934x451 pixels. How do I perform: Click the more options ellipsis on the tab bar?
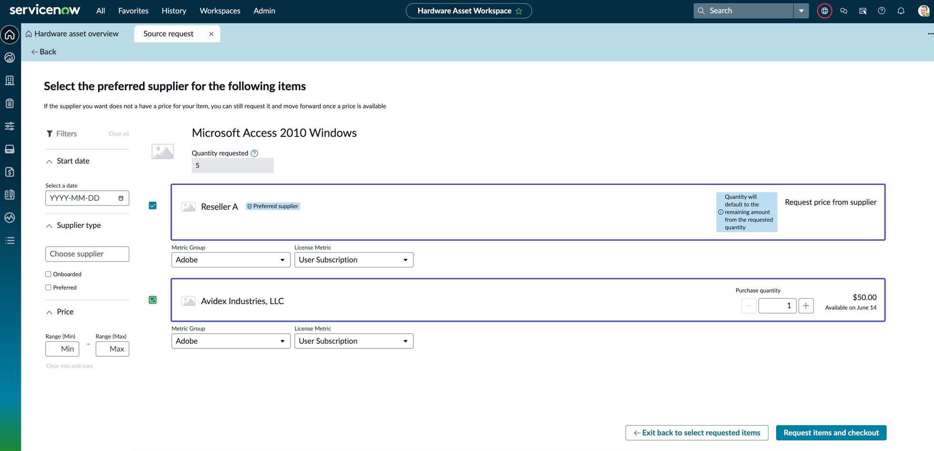tap(930, 34)
